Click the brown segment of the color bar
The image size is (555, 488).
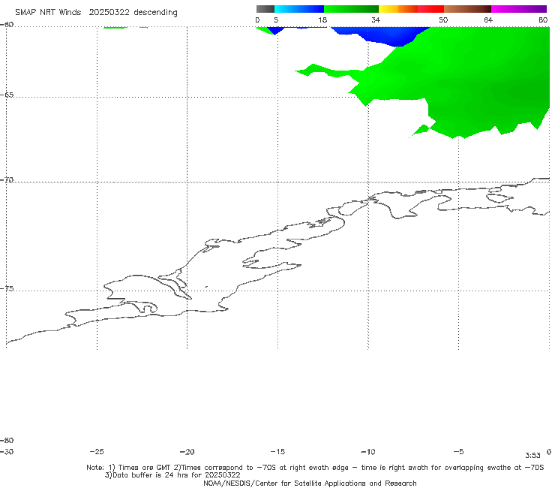click(467, 9)
